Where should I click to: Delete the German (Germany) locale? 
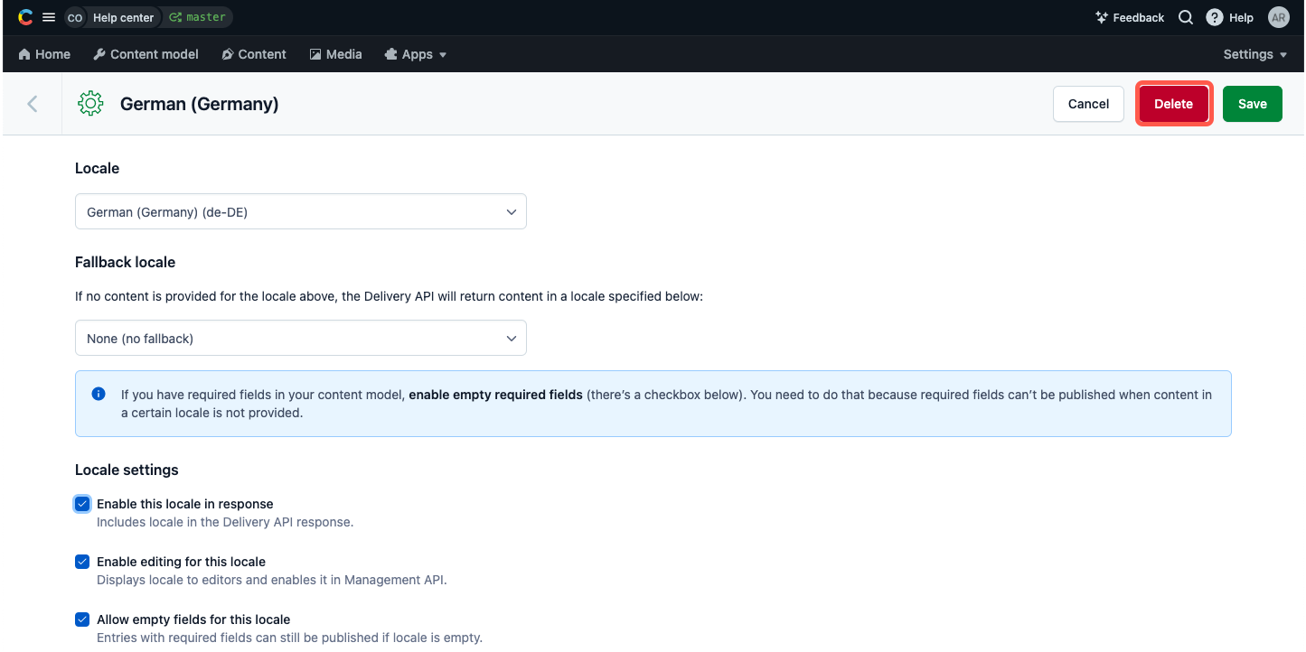pos(1173,103)
